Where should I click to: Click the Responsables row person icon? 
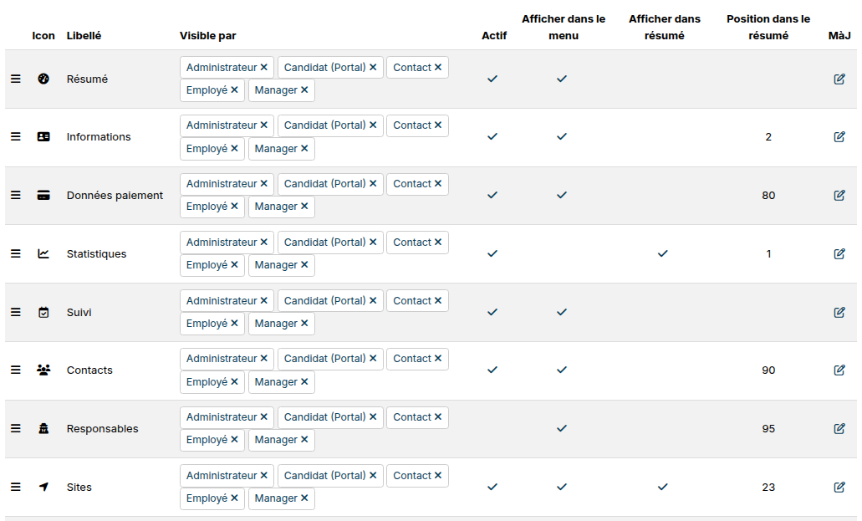[43, 428]
